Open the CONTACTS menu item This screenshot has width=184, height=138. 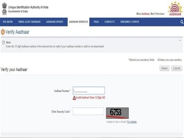click(109, 22)
